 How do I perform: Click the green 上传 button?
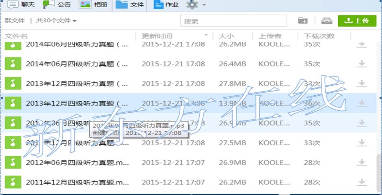pyautogui.click(x=357, y=21)
